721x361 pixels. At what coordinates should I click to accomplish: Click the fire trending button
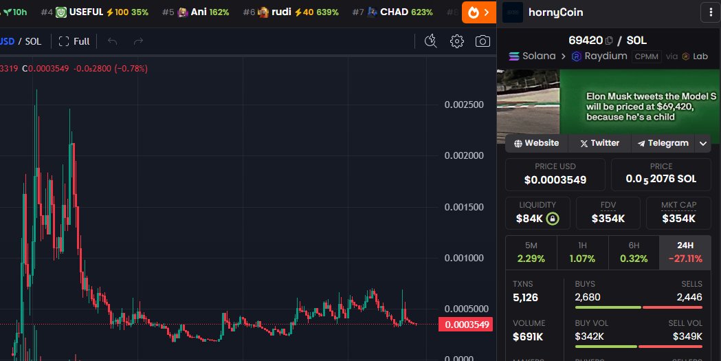tap(478, 12)
